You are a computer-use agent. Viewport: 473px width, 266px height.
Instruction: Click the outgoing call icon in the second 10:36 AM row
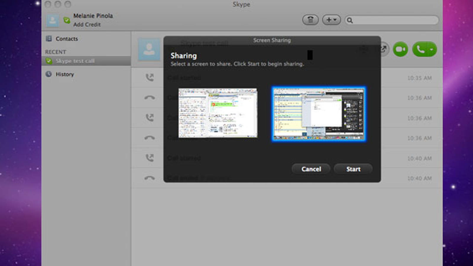[x=150, y=118]
